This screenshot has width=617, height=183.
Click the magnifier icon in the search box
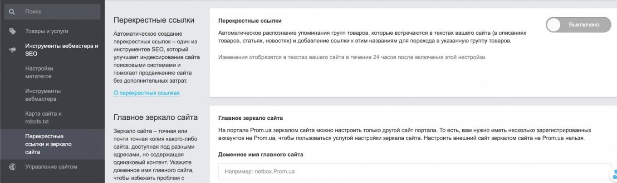tap(12, 12)
